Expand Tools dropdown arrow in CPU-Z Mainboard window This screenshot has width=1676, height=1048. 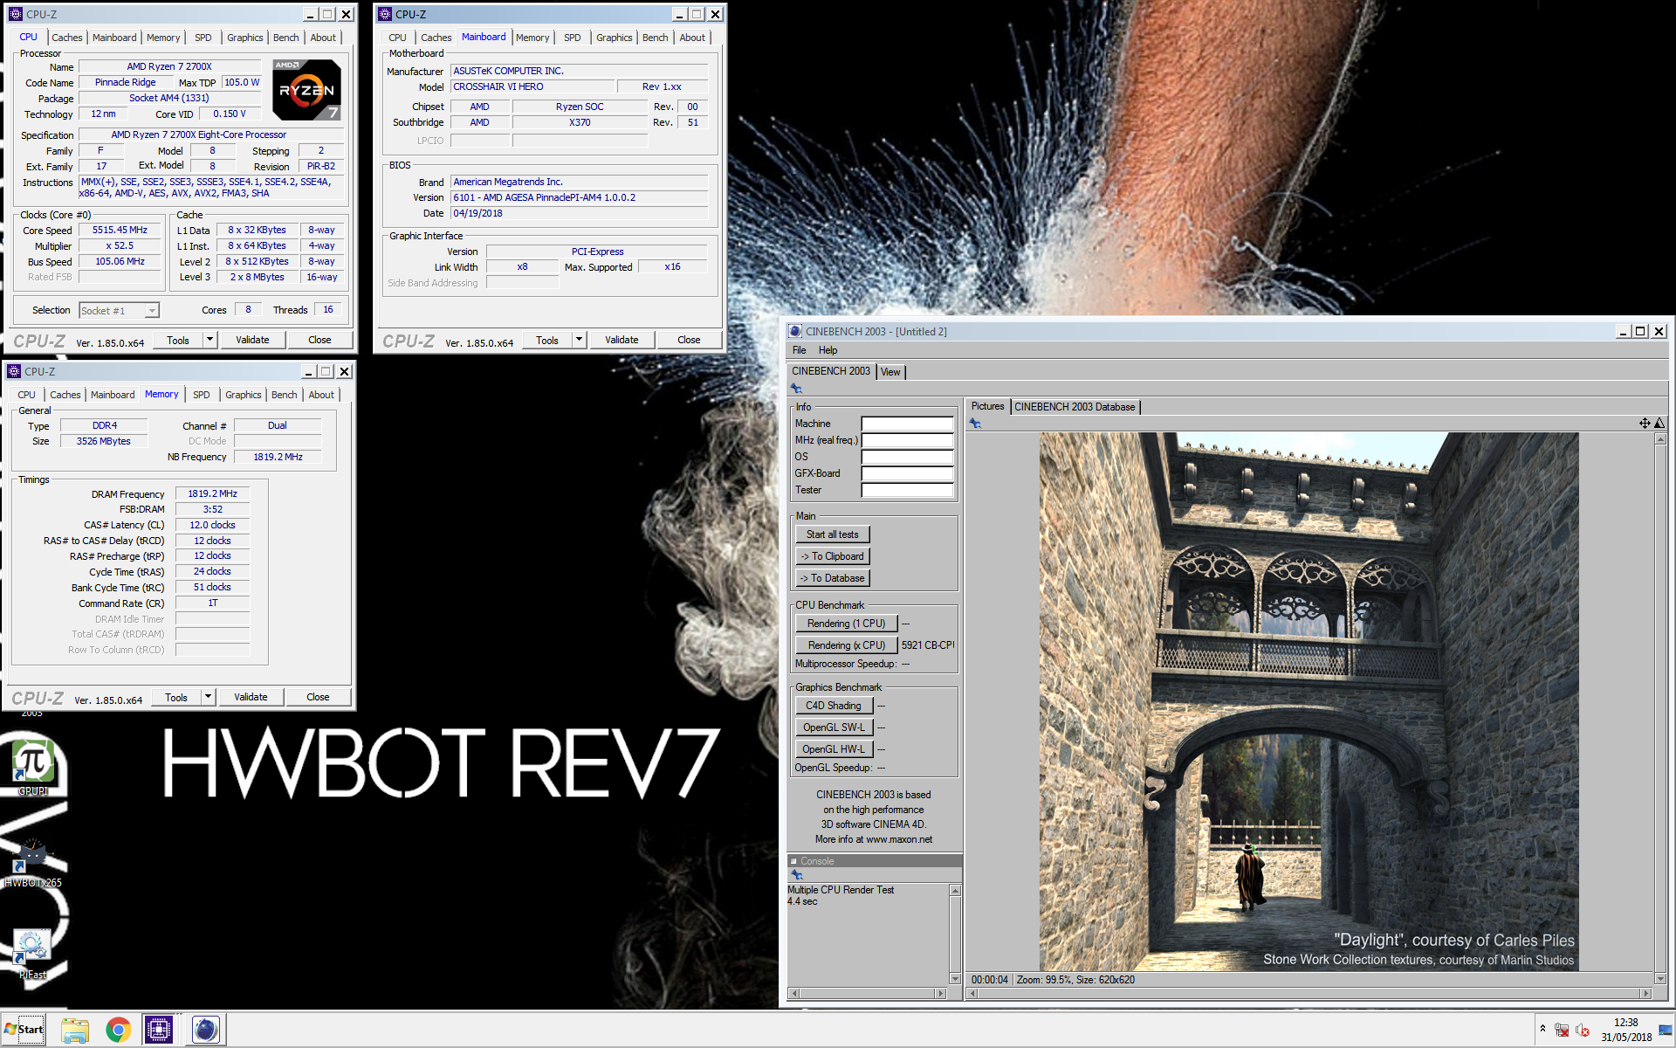(579, 340)
